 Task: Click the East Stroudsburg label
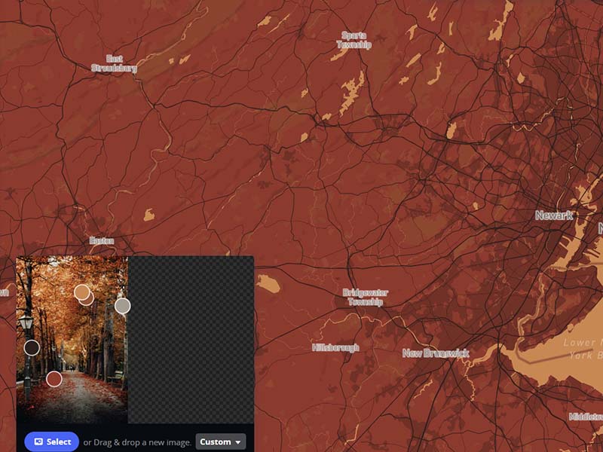point(114,61)
